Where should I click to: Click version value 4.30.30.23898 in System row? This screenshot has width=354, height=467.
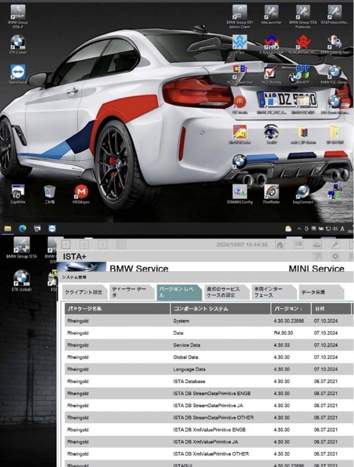pos(289,321)
